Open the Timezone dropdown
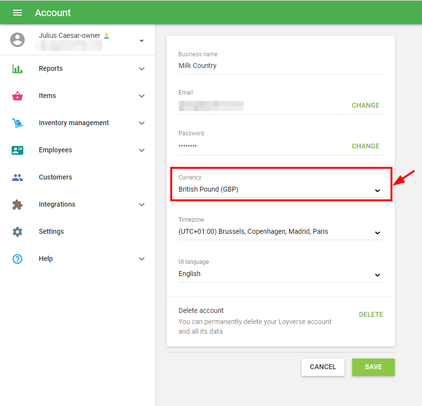This screenshot has width=422, height=406. [x=280, y=232]
